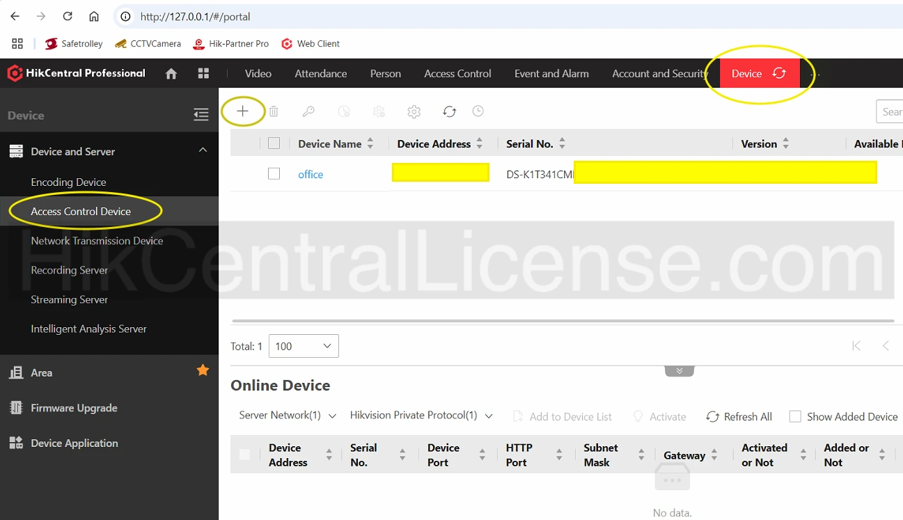The image size is (903, 520).
Task: Click browser home button
Action: [x=94, y=16]
